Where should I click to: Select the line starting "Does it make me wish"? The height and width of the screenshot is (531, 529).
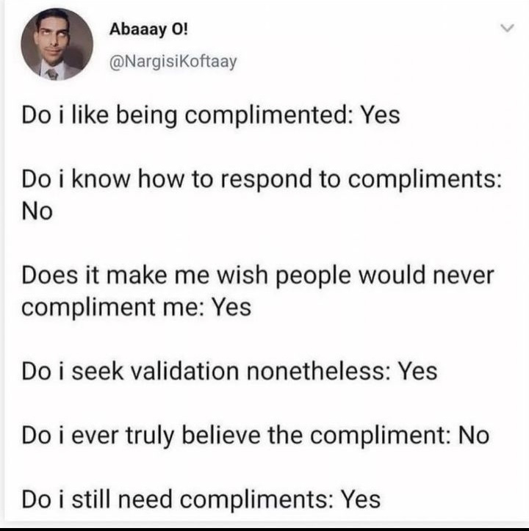[257, 276]
